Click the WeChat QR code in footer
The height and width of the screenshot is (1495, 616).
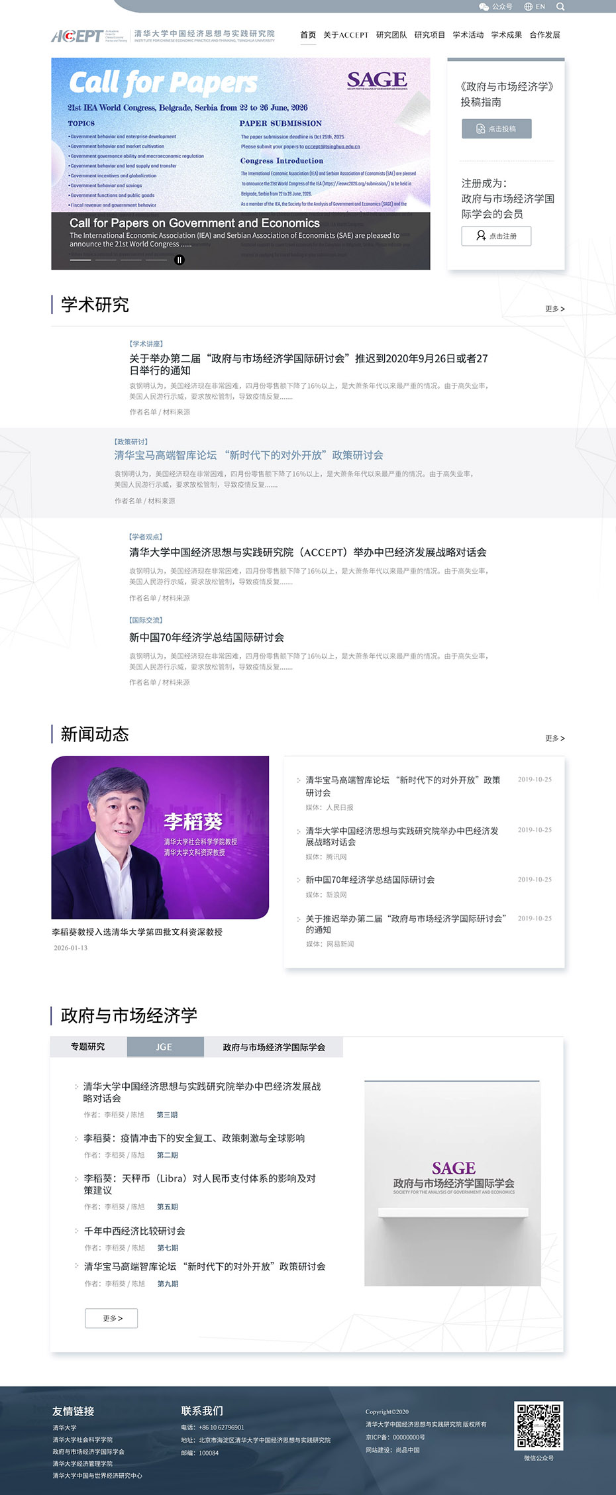(539, 1425)
